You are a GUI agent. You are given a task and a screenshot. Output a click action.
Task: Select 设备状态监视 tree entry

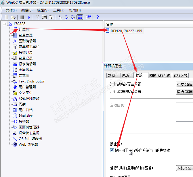[29, 133]
